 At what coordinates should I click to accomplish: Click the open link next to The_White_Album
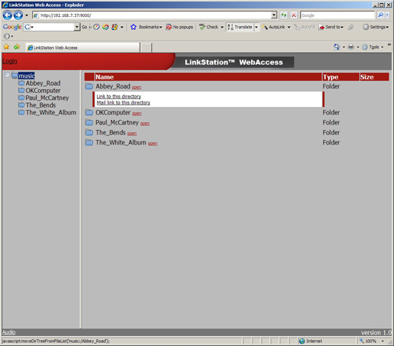[153, 144]
